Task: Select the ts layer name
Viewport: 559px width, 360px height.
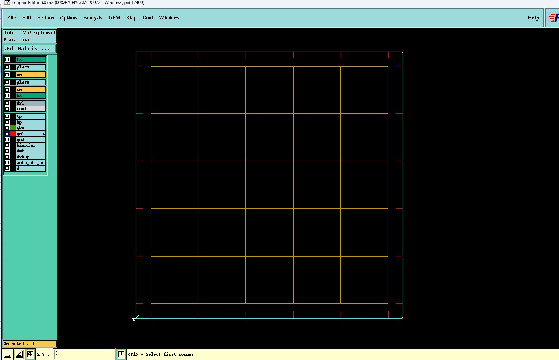Action: 31,59
